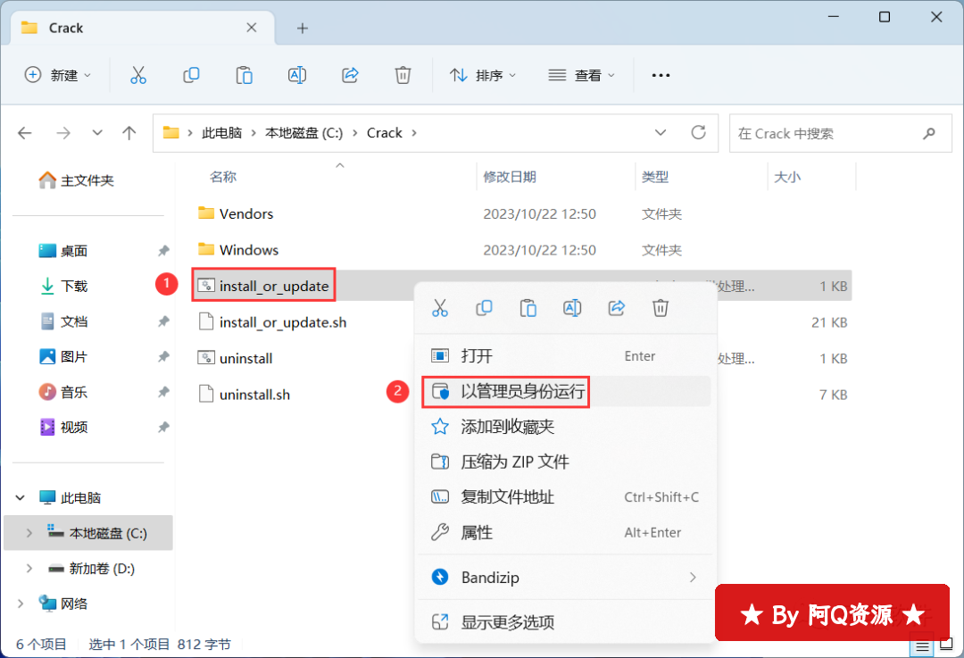Click the trash icon in the context menu
Screen dimensions: 964x658
(661, 308)
